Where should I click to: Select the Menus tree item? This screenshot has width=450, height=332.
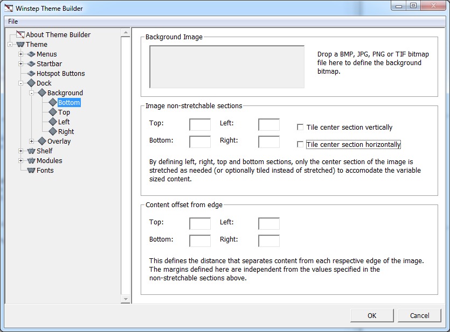pos(47,54)
